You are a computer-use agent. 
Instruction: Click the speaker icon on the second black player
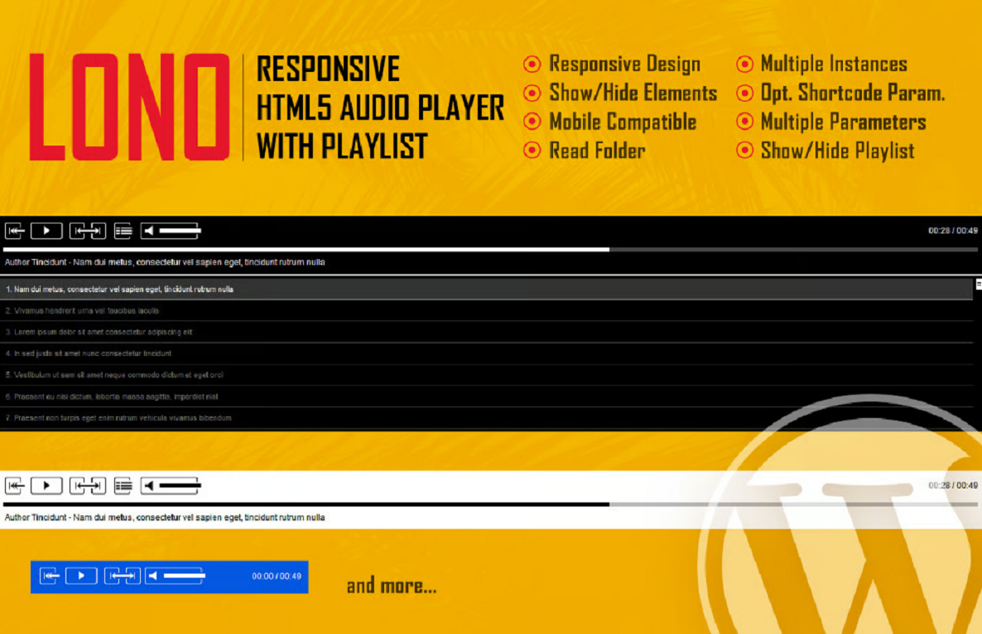[149, 485]
